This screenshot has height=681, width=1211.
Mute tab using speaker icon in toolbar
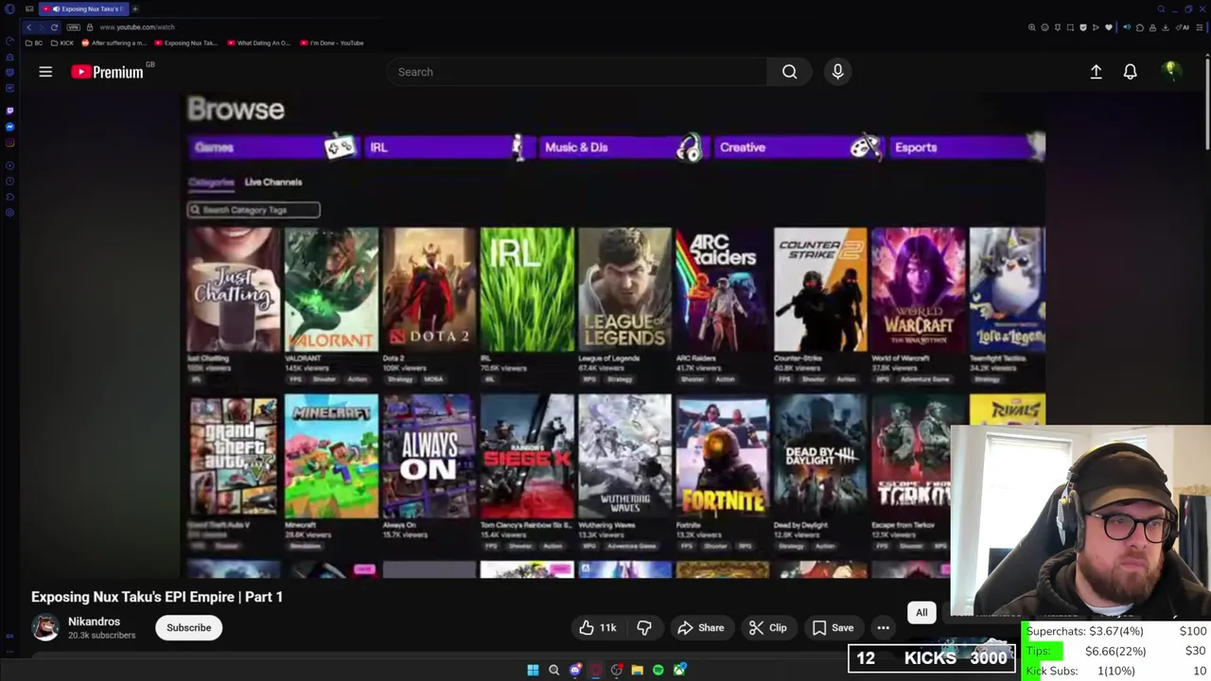[1127, 27]
